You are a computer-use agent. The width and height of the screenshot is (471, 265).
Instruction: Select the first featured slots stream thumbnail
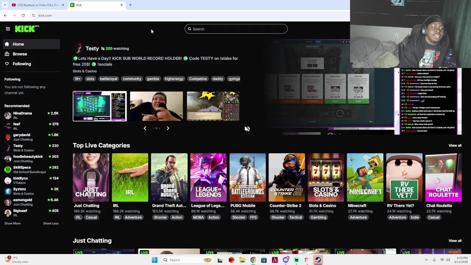coord(100,106)
